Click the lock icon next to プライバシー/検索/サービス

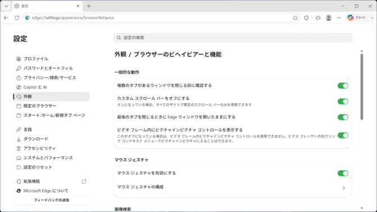click(19, 77)
